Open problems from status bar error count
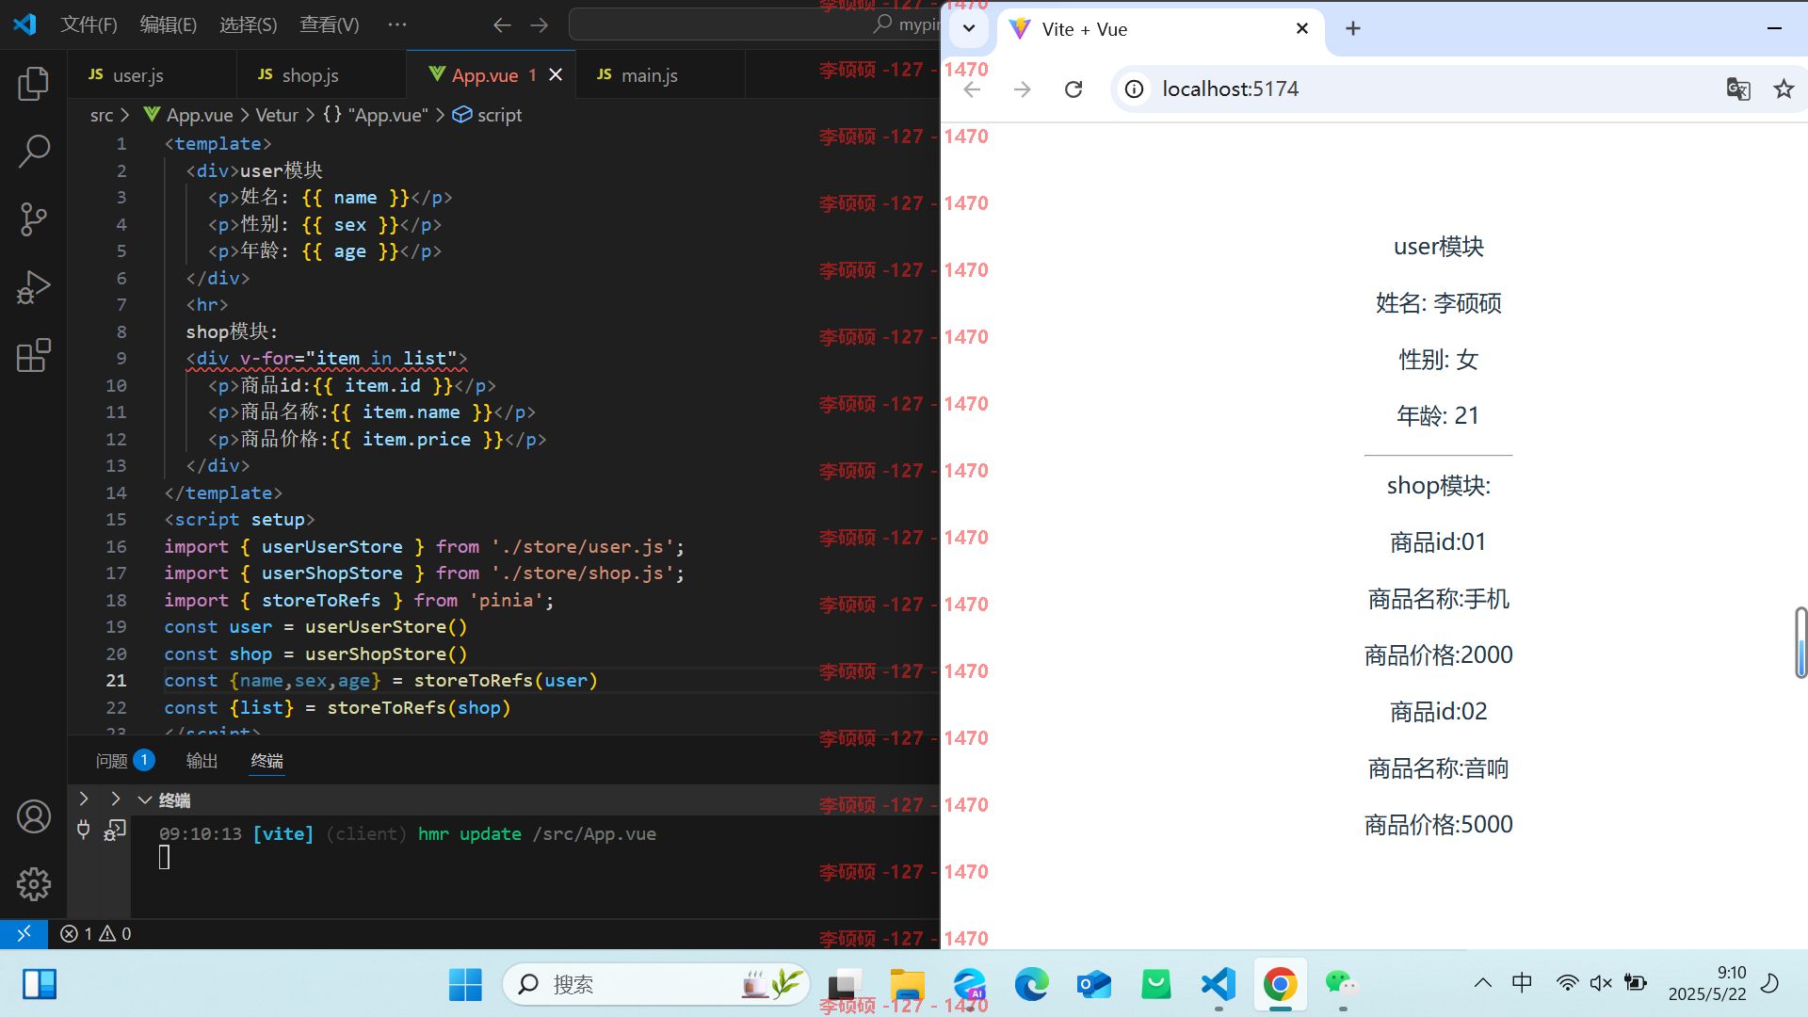 [96, 933]
